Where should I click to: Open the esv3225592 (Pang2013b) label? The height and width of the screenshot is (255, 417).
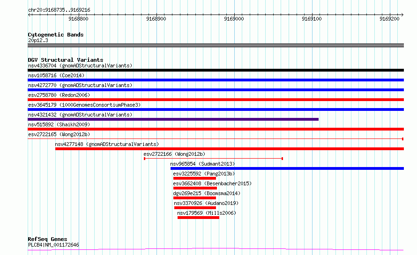point(204,174)
